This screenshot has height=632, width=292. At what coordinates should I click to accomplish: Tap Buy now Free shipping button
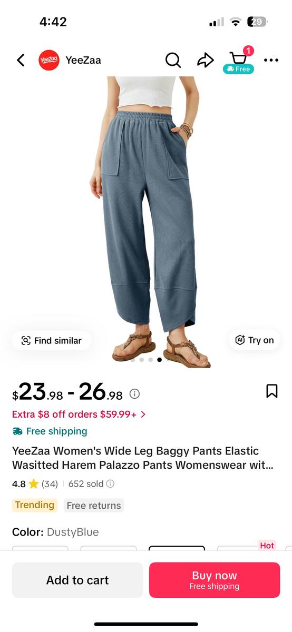click(x=215, y=580)
